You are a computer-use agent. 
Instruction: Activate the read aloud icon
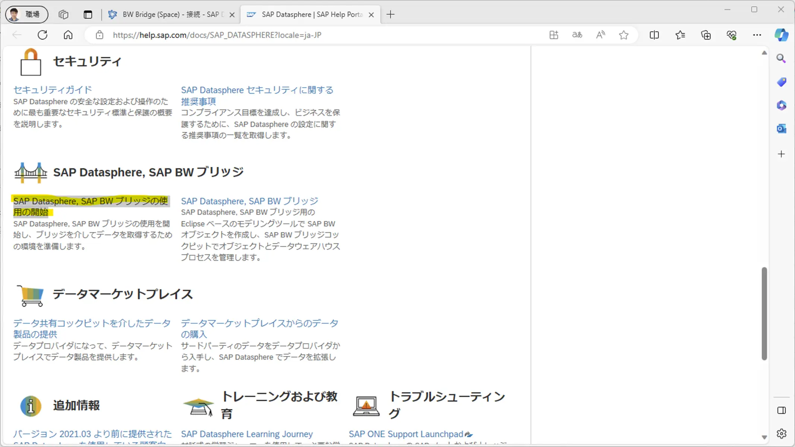(x=600, y=35)
